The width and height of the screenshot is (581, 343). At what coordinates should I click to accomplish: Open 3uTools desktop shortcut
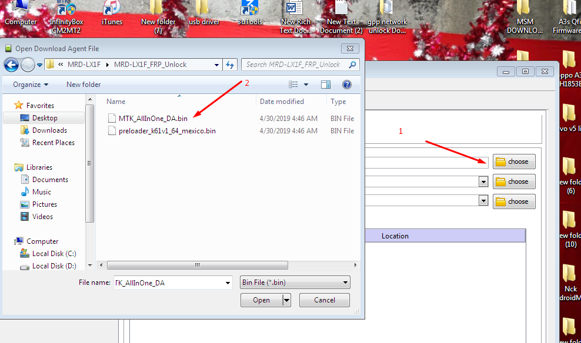(249, 13)
